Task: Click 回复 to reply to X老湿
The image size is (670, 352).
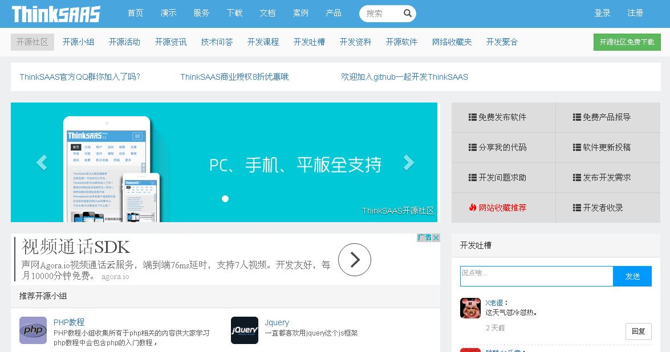Action: coord(638,331)
